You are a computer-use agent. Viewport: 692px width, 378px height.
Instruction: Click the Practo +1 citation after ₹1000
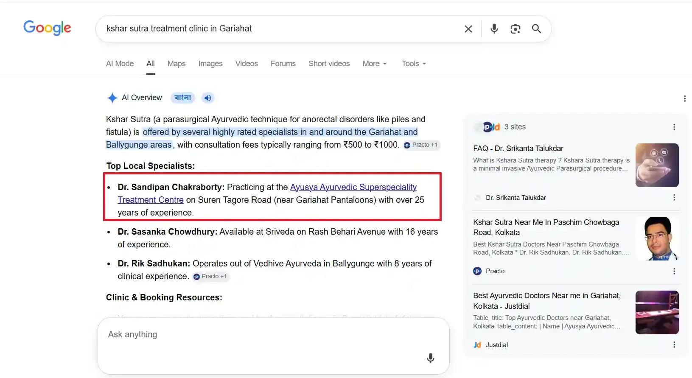421,145
